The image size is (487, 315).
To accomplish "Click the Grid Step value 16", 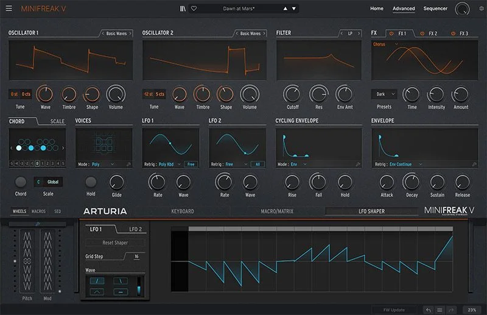I will pyautogui.click(x=136, y=257).
